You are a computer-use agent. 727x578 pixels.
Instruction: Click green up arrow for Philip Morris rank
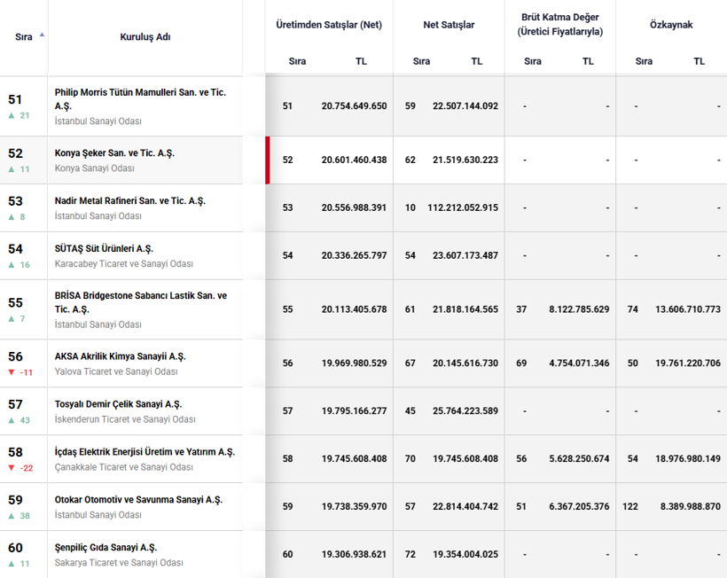click(x=12, y=115)
